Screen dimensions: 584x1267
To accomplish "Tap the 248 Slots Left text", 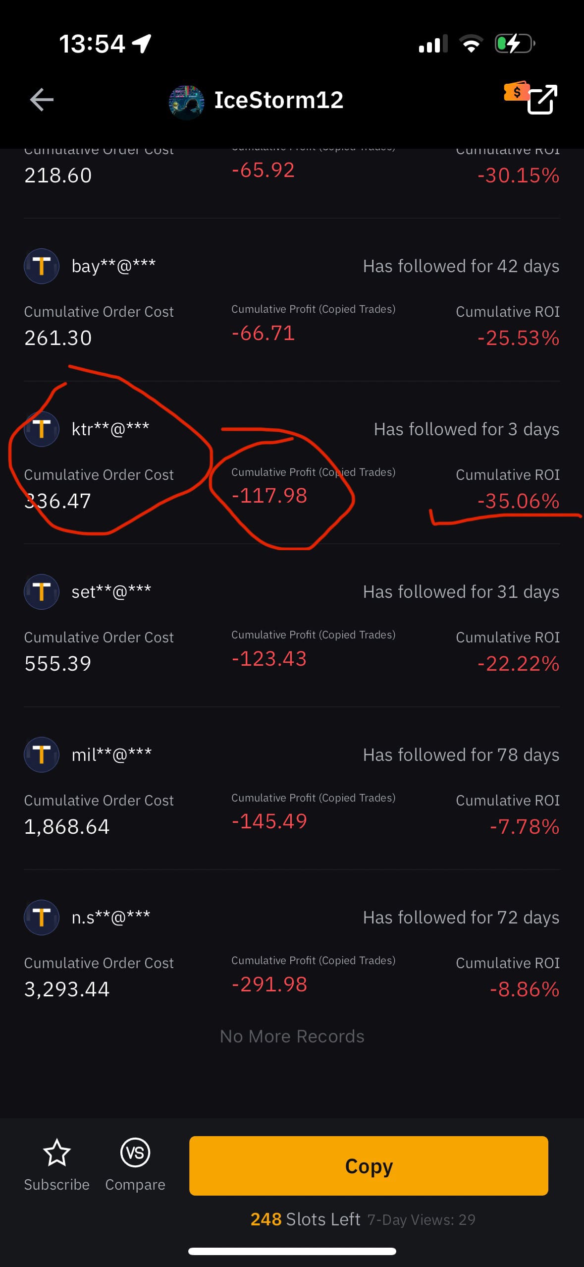I will coord(305,1219).
